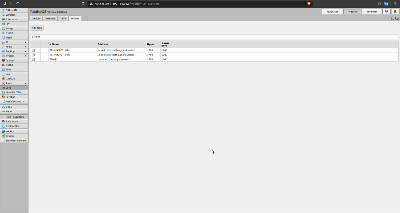View the Log
The width and height of the screenshot is (400, 213).
tap(14, 74)
